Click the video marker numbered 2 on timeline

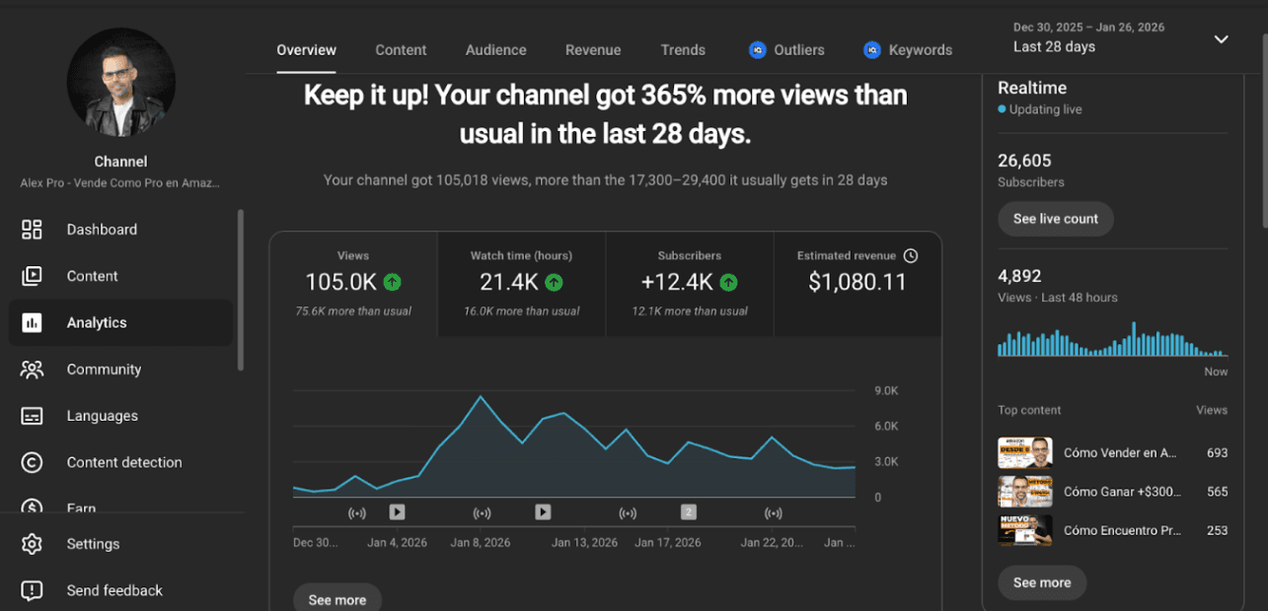tap(689, 511)
